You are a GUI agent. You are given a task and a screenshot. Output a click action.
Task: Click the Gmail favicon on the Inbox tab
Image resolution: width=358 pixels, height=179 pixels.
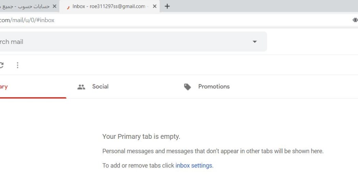coord(68,7)
